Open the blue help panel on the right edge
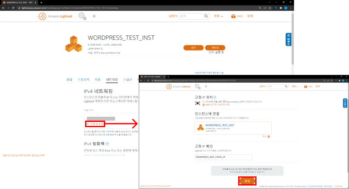Image resolution: width=349 pixels, height=189 pixels. click(288, 40)
